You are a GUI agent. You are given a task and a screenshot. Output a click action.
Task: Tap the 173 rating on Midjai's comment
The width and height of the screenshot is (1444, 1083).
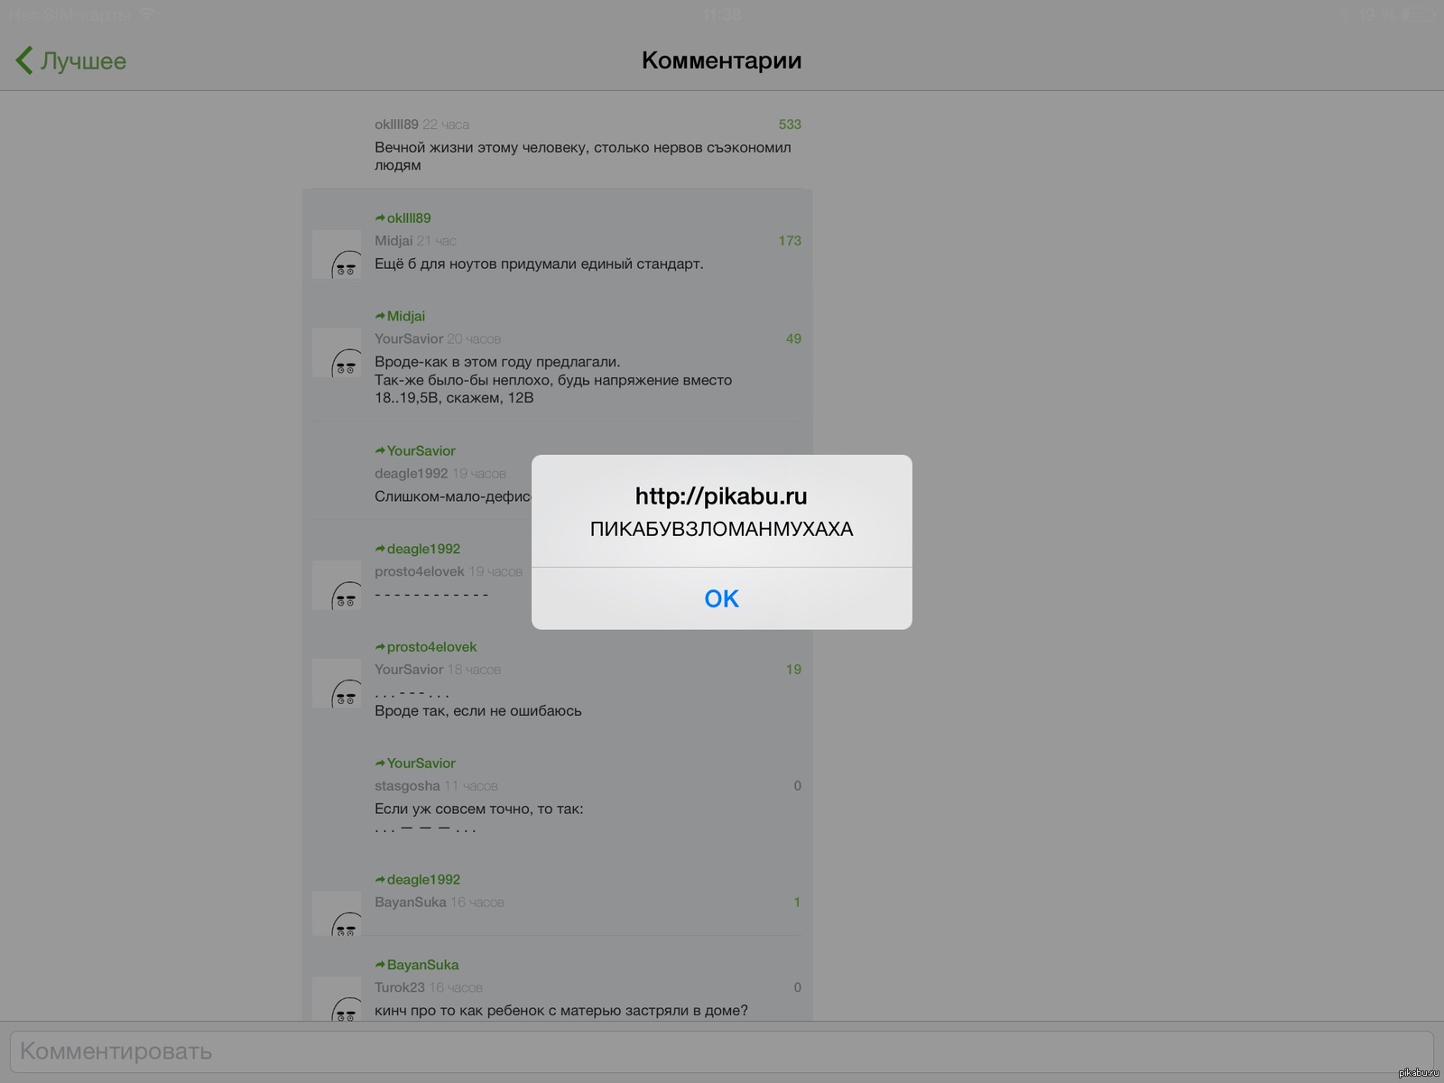pyautogui.click(x=790, y=241)
